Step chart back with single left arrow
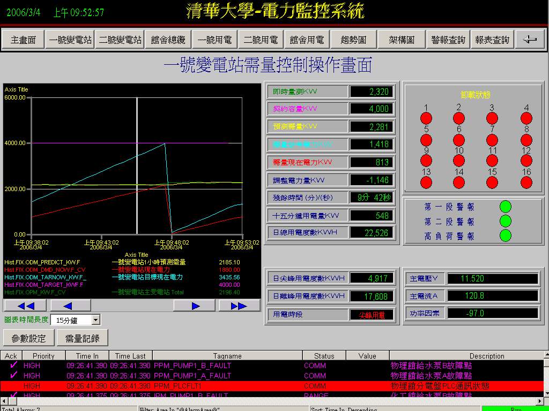 tap(69, 306)
